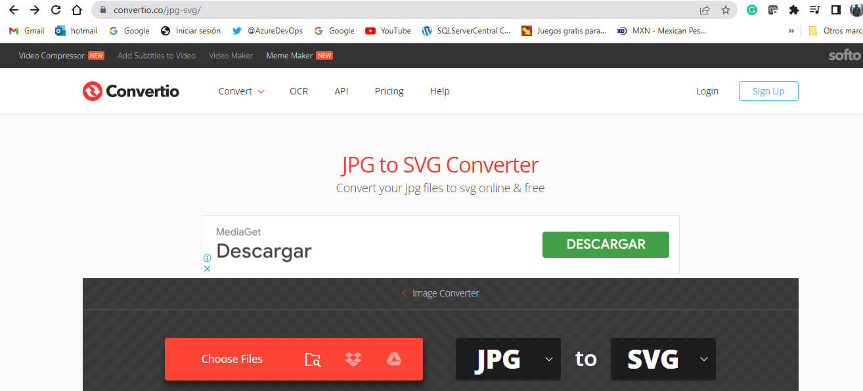Open the Video Maker tool
The image size is (863, 391).
(x=231, y=56)
